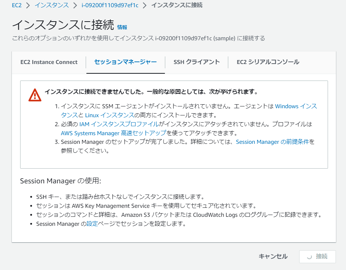Screen dimensions: 346x270
Task: Click the キャンセル button
Action: click(273, 256)
